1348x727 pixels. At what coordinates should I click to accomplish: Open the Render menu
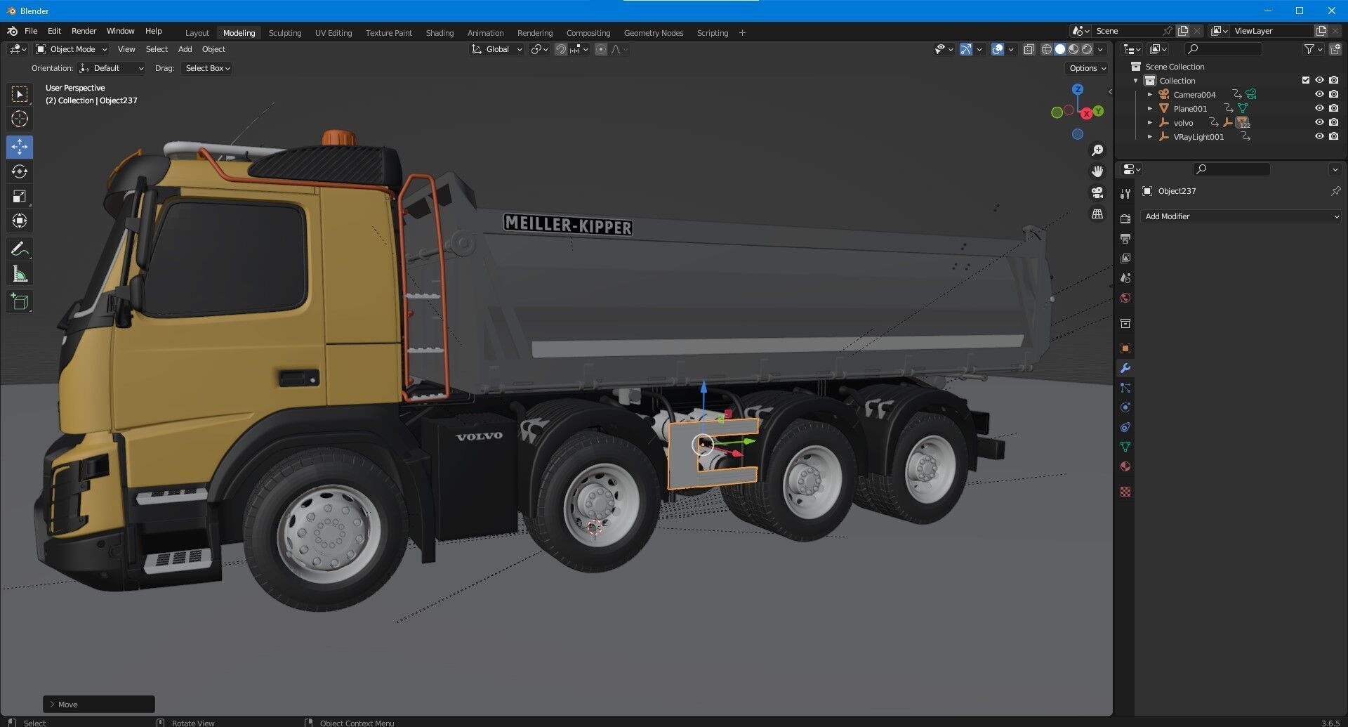(x=84, y=31)
